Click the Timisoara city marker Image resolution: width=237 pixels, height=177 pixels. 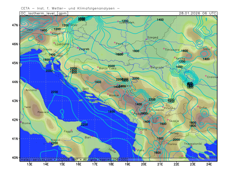[164, 49]
